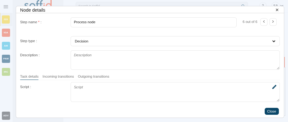Open the PAM sidebar module icon
This screenshot has height=122, width=288.
6,59
